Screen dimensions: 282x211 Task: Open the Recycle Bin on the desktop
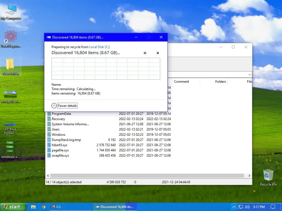(x=268, y=178)
